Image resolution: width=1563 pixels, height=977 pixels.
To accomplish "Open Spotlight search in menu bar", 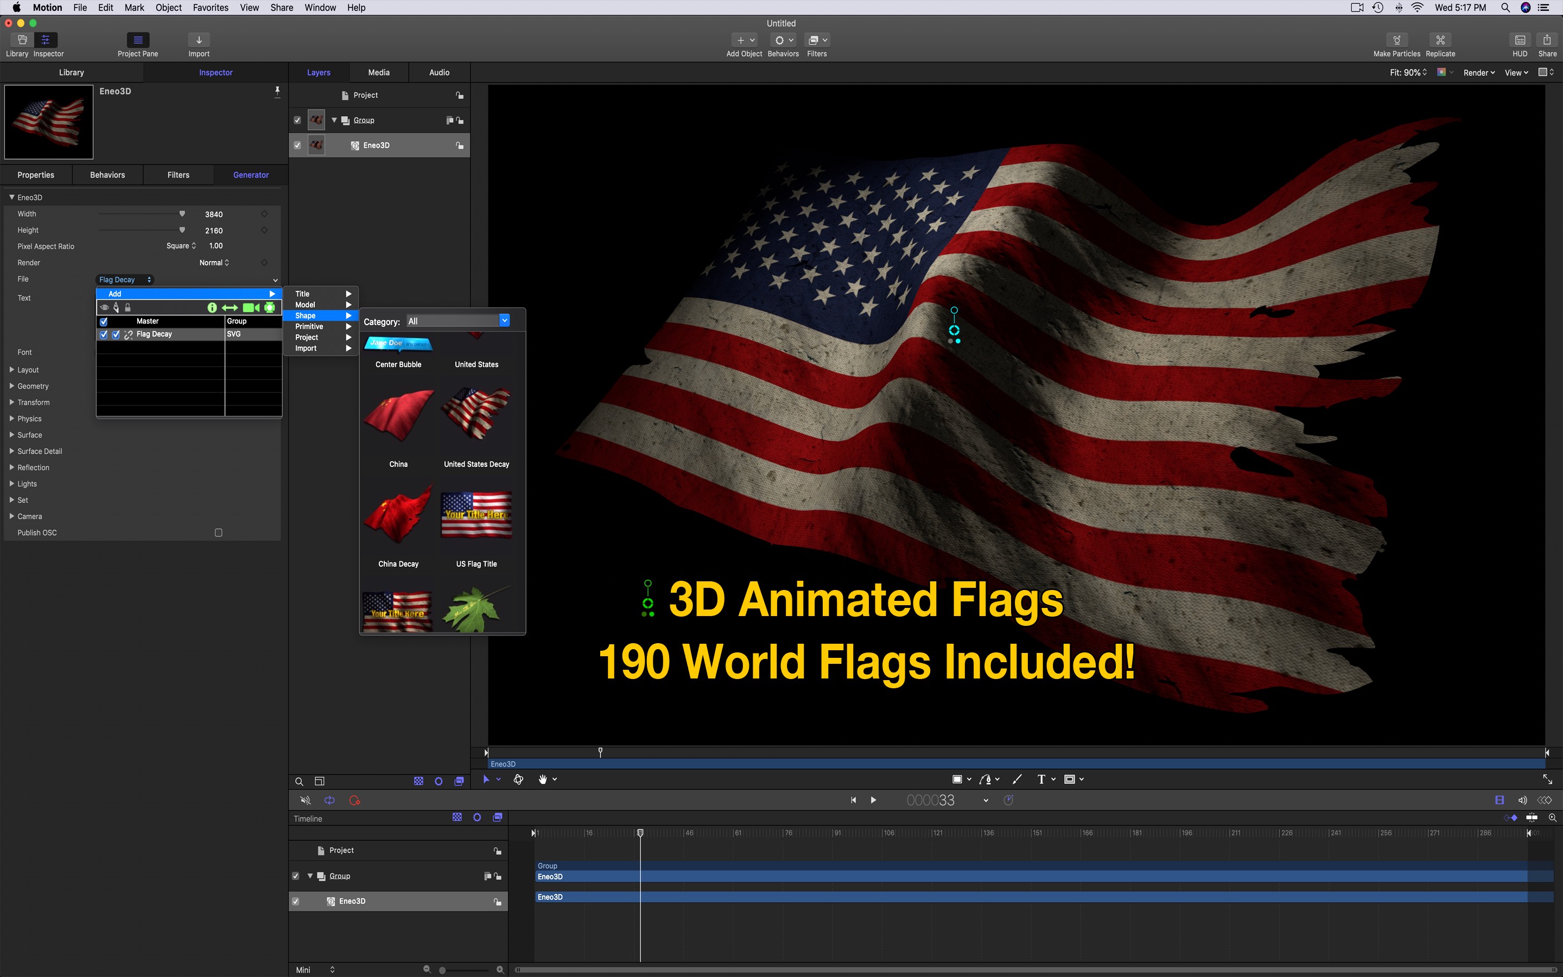I will click(x=1505, y=8).
